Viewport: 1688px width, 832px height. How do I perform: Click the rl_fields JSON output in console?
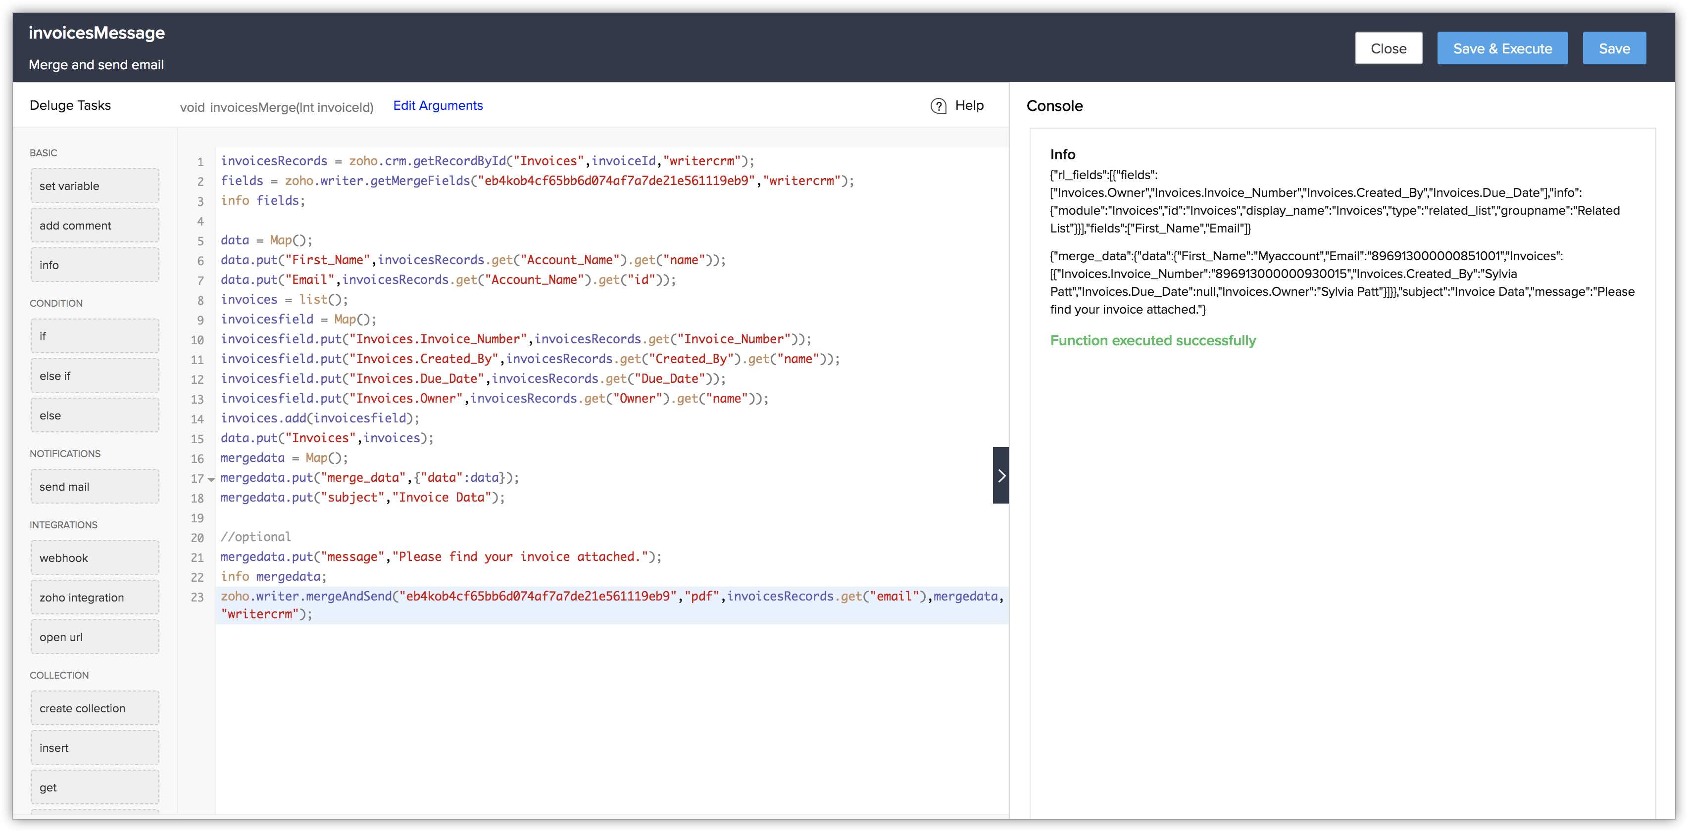(x=1335, y=202)
